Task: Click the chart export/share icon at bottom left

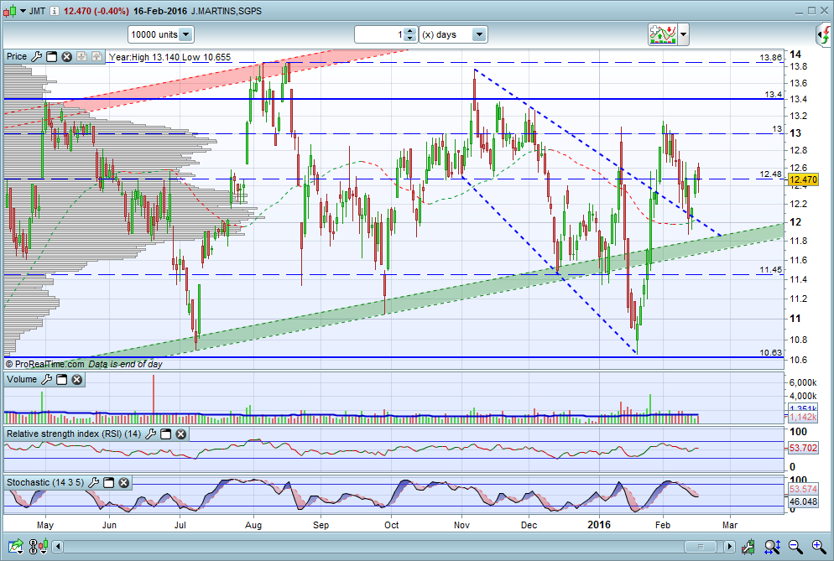Action: 16,546
